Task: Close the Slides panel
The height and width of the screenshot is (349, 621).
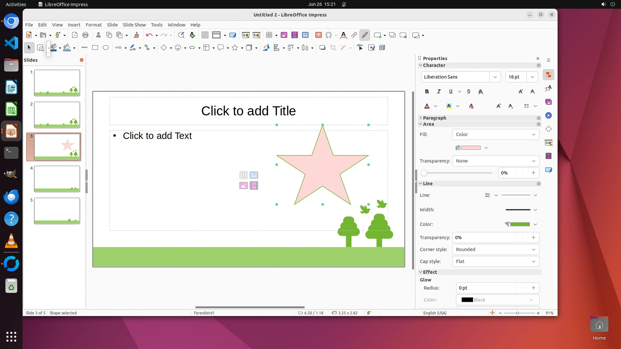Action: tap(82, 60)
